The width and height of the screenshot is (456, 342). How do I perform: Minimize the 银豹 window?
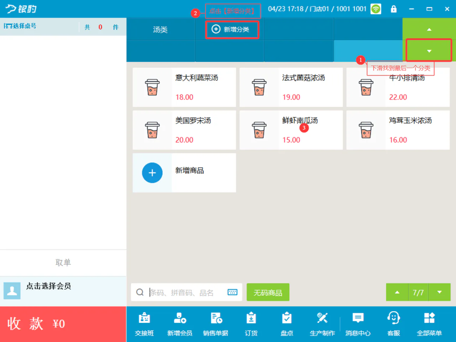411,9
